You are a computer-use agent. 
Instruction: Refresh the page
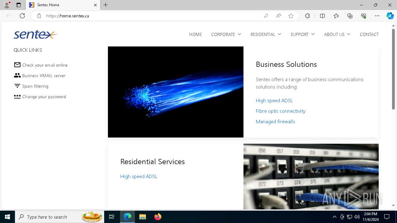point(22,16)
